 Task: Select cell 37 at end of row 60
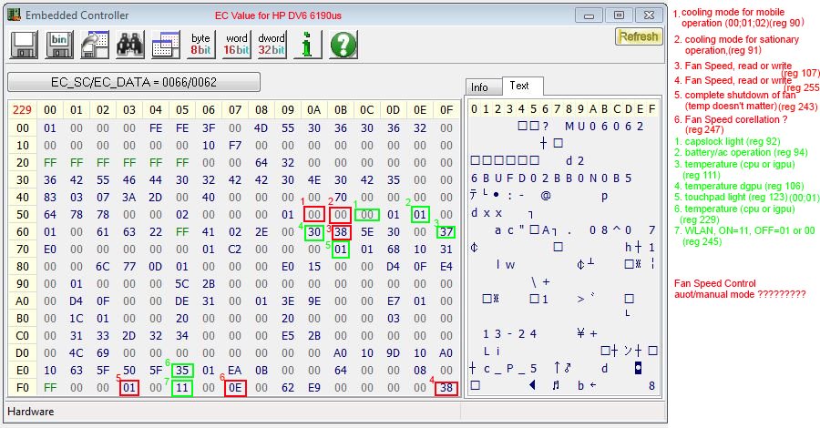point(446,231)
